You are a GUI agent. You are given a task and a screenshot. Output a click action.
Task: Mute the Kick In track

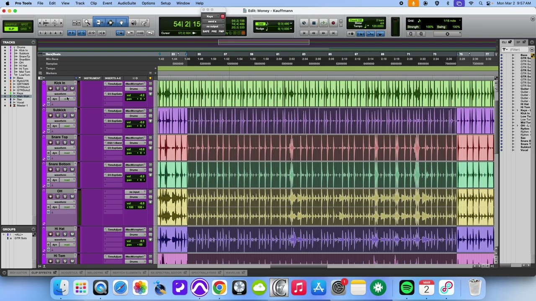[x=72, y=89]
